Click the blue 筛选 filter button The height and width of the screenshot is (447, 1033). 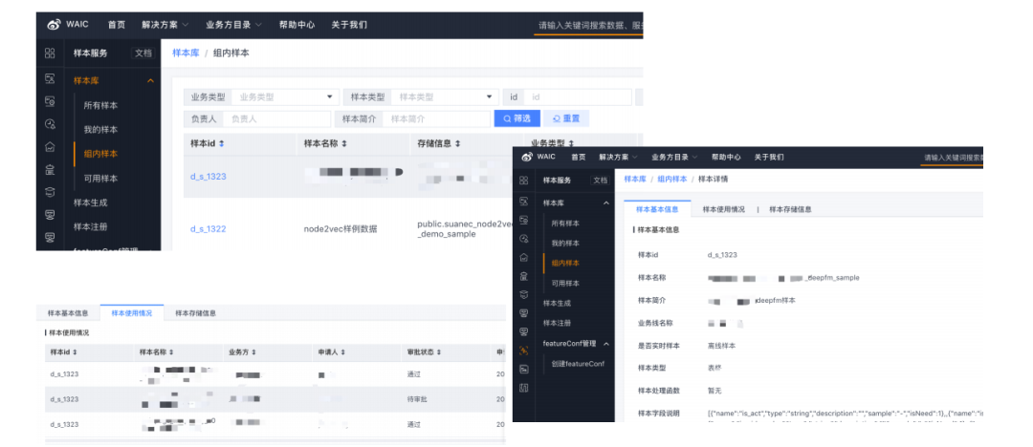coord(517,118)
